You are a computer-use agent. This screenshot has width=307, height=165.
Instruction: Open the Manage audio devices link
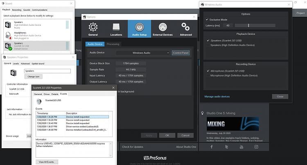pos(217,97)
